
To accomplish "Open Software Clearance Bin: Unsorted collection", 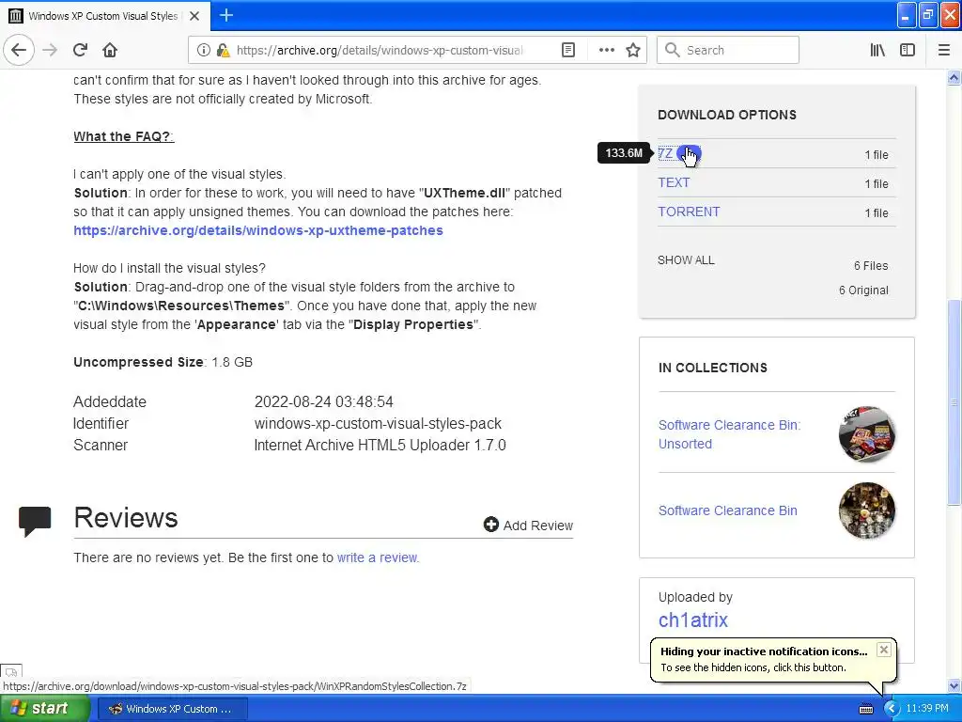I will click(x=729, y=434).
